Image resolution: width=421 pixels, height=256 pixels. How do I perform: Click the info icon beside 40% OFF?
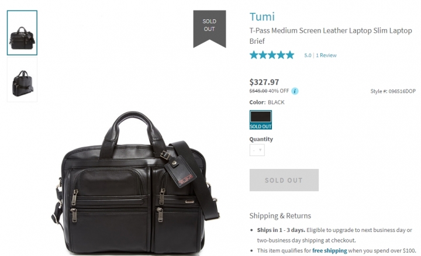tap(295, 91)
